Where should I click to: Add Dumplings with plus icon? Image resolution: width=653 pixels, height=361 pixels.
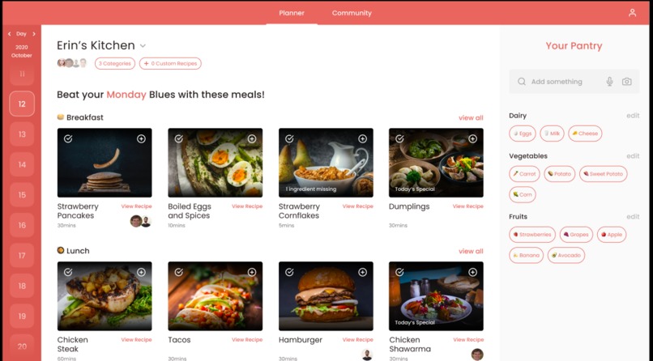pyautogui.click(x=472, y=139)
